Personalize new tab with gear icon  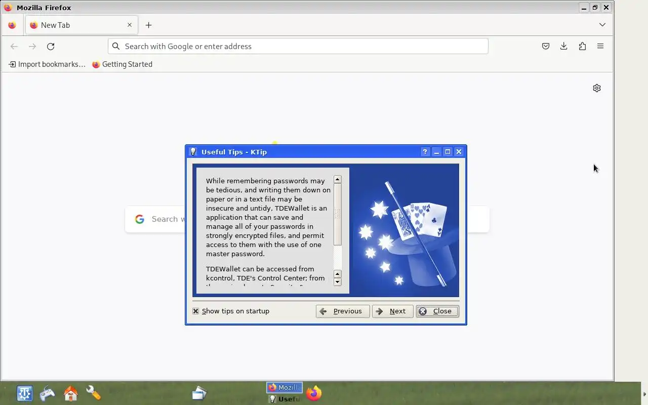pos(597,88)
